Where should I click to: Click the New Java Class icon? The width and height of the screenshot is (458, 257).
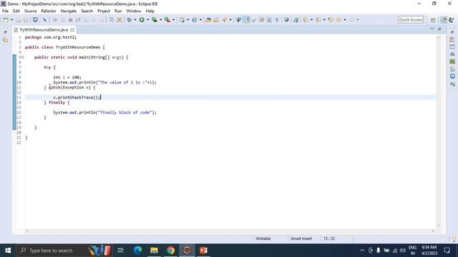click(x=194, y=20)
